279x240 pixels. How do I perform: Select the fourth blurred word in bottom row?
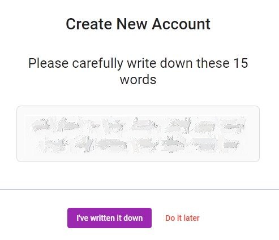tap(147, 145)
